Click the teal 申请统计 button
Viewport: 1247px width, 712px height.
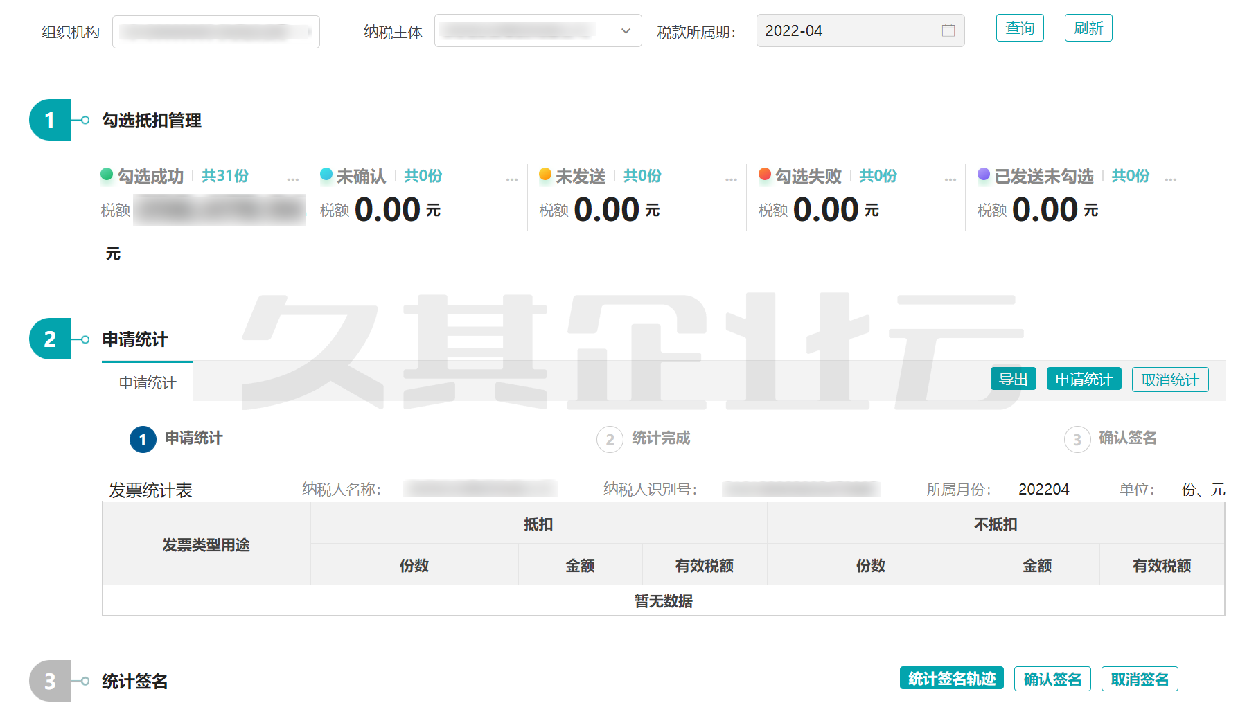[1084, 380]
